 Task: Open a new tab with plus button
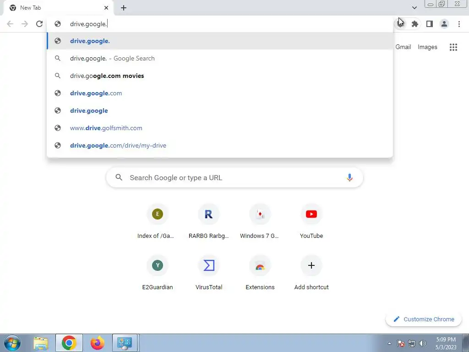[x=124, y=8]
